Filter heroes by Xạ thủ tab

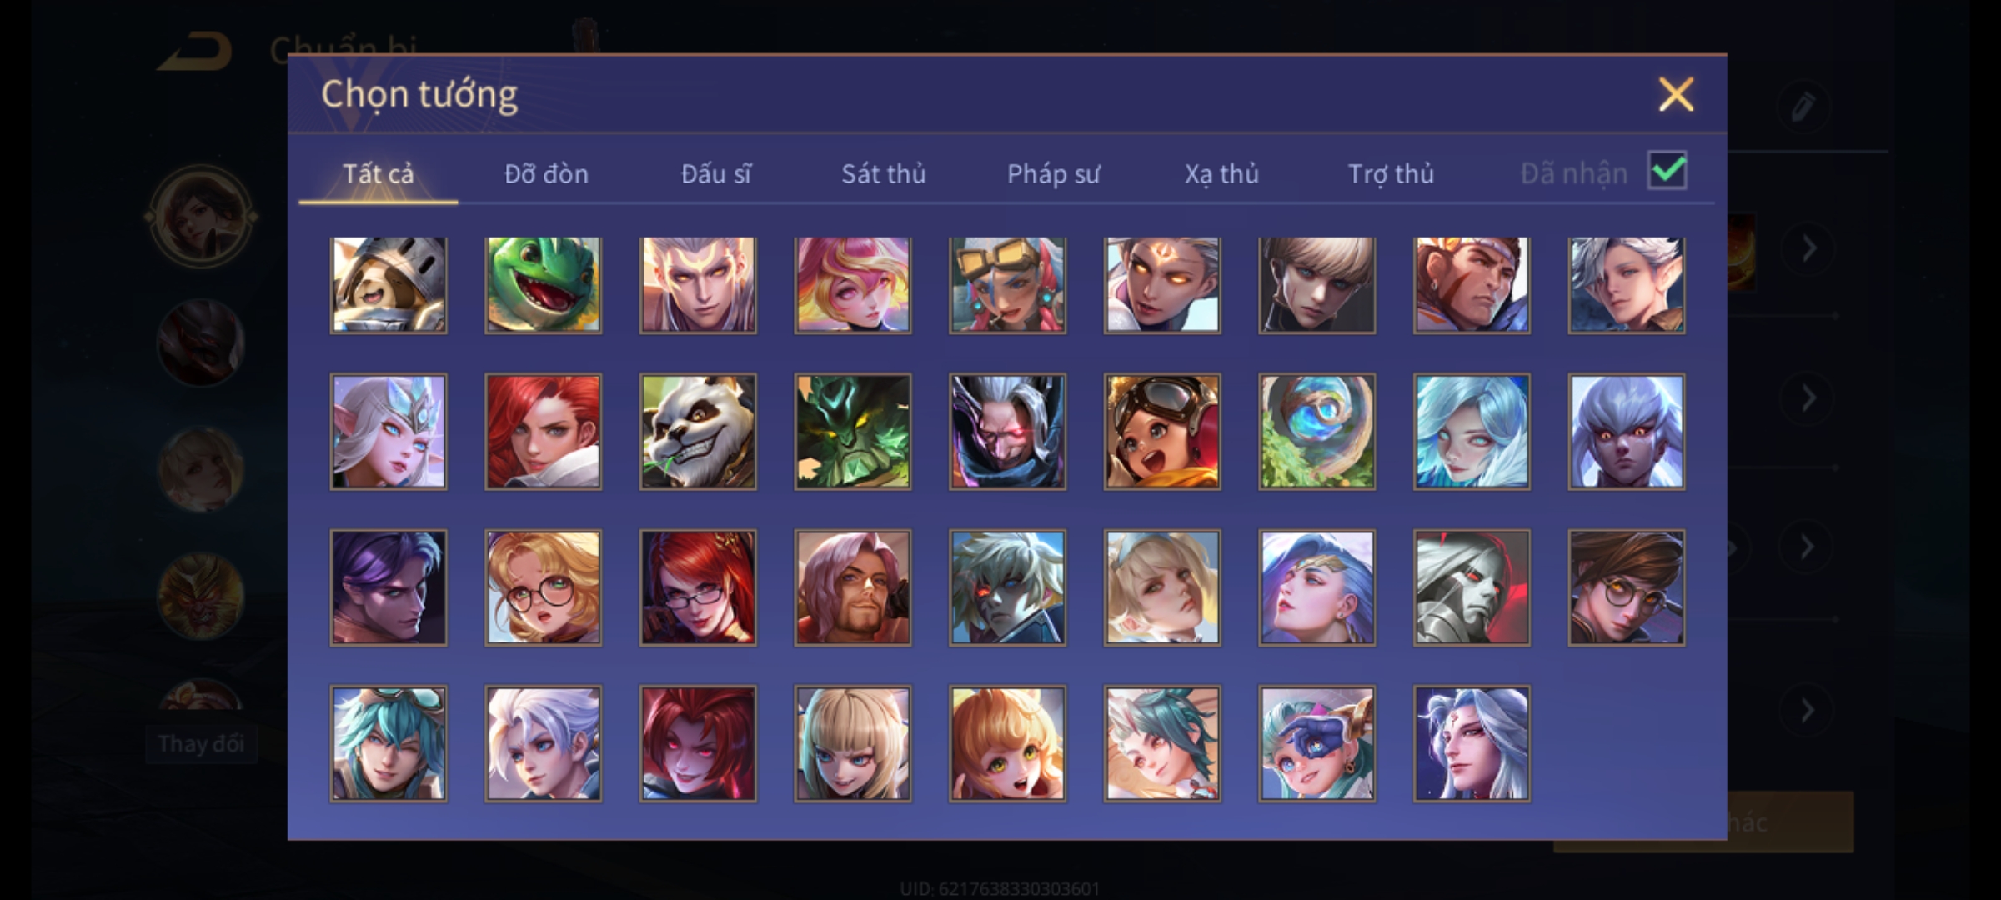coord(1221,173)
